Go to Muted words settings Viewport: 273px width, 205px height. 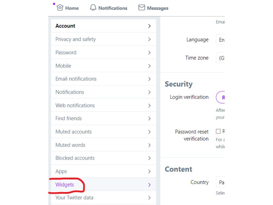[x=104, y=145]
